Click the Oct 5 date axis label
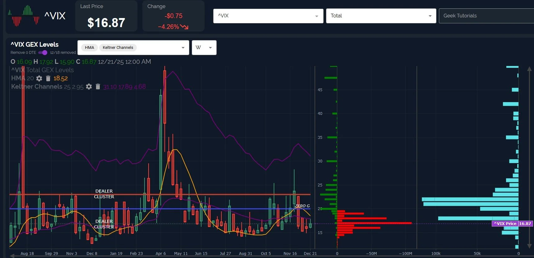The image size is (534, 258). (x=266, y=253)
